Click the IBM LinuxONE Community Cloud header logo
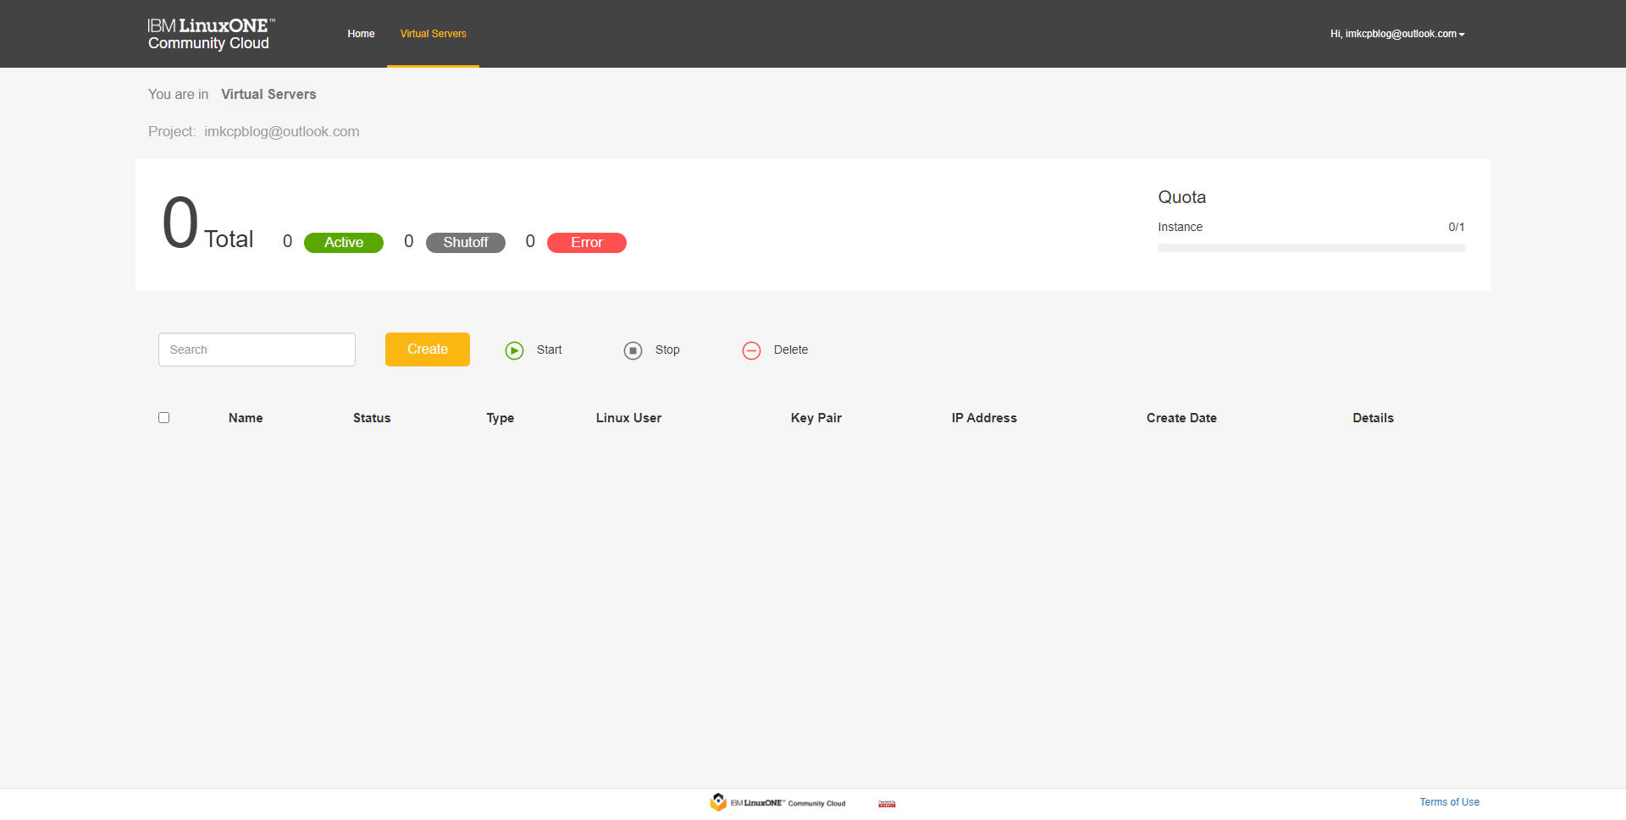Viewport: 1626px width, 820px height. [210, 34]
